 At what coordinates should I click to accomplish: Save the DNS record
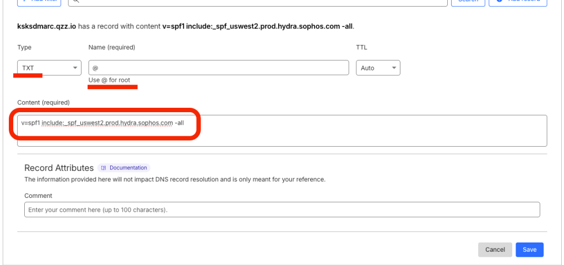tap(529, 250)
